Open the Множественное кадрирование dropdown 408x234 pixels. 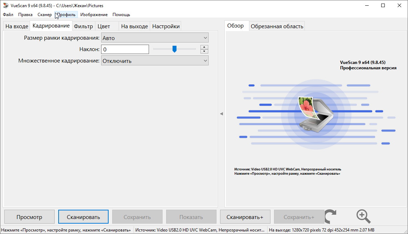point(155,61)
